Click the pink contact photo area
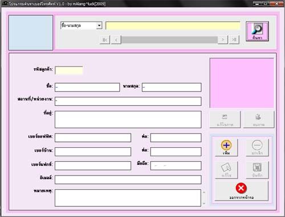The height and width of the screenshot is (217, 285). click(242, 83)
